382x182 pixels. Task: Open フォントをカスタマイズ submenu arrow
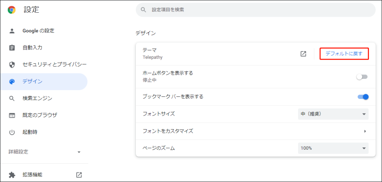pyautogui.click(x=365, y=131)
